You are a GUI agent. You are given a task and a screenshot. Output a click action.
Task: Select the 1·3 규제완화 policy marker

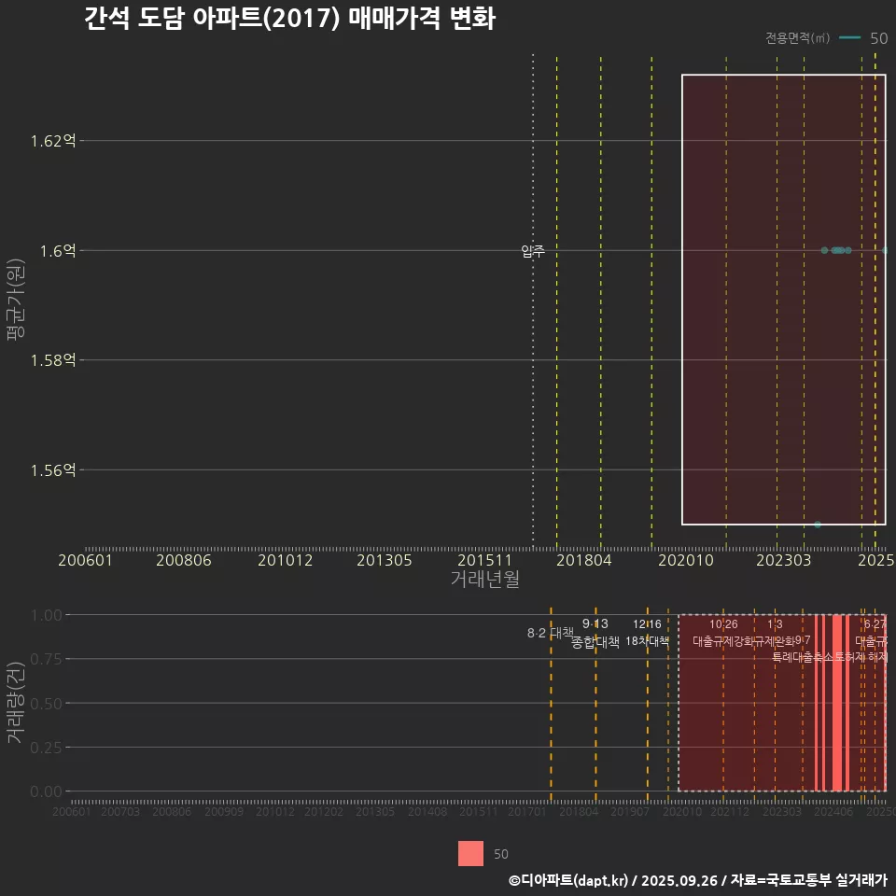776,625
